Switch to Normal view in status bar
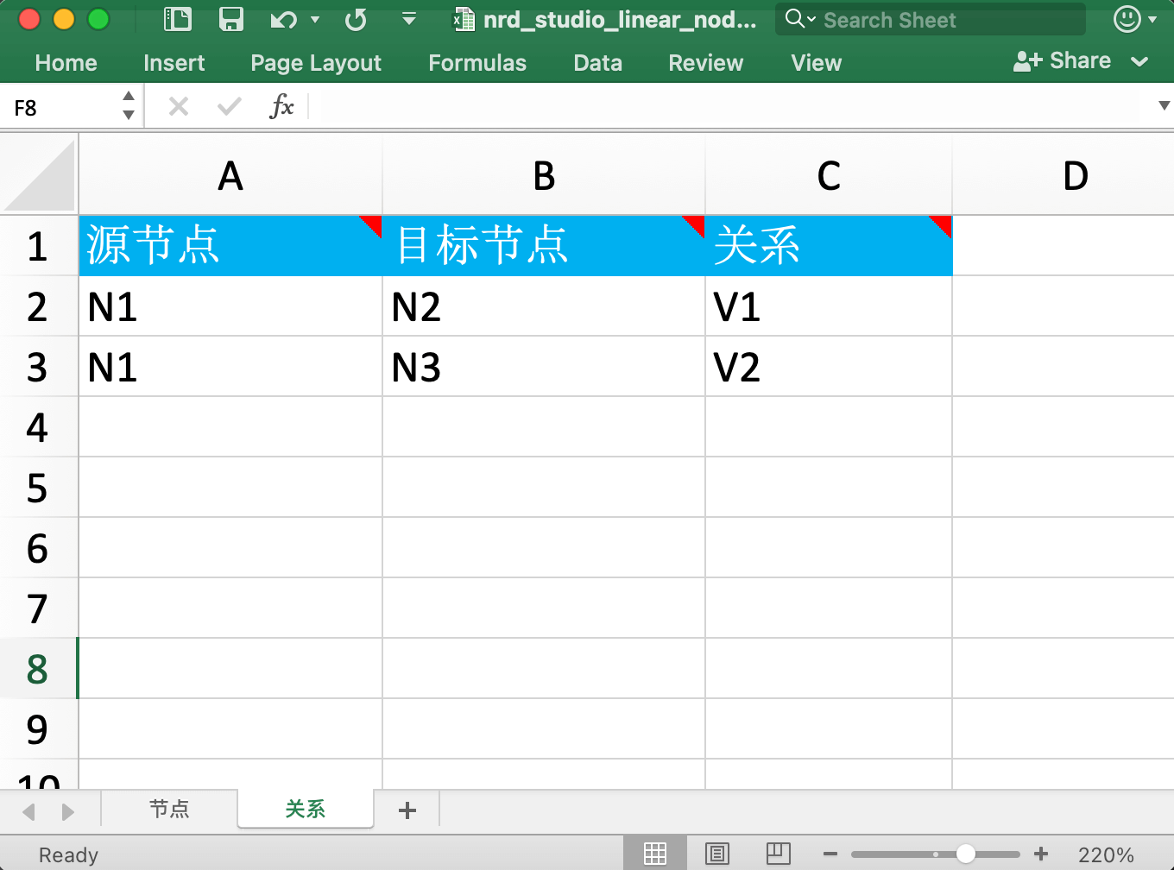Screen dimensions: 1174x870 (655, 854)
